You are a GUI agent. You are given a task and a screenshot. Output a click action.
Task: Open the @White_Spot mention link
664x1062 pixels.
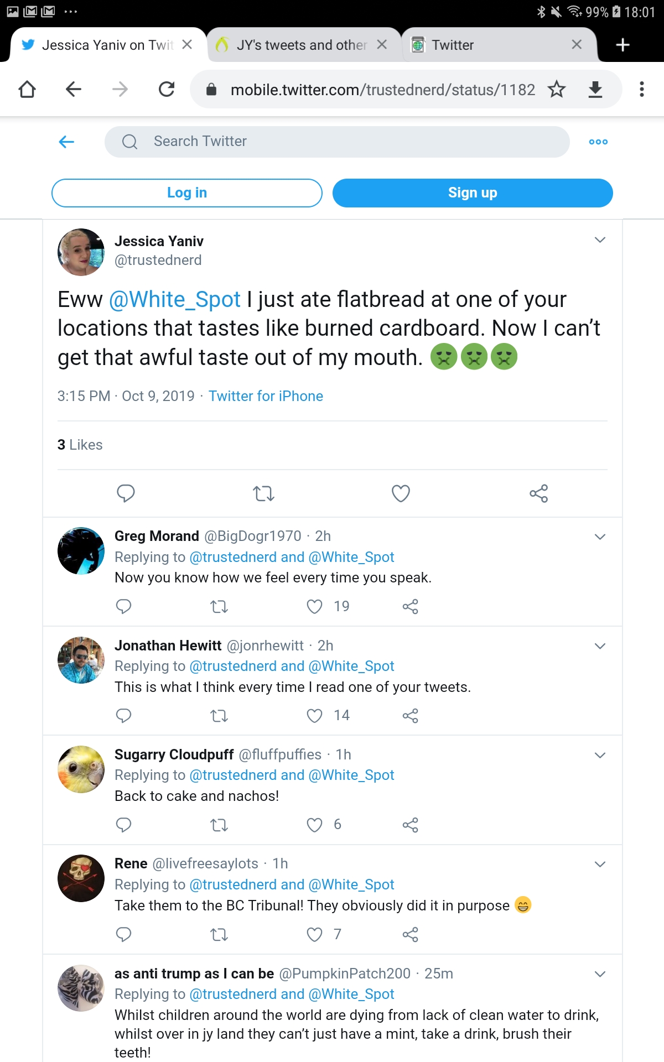(x=175, y=299)
